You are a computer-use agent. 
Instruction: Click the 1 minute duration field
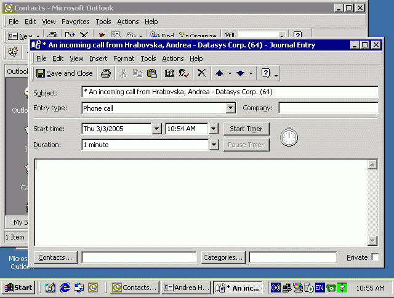pyautogui.click(x=145, y=145)
